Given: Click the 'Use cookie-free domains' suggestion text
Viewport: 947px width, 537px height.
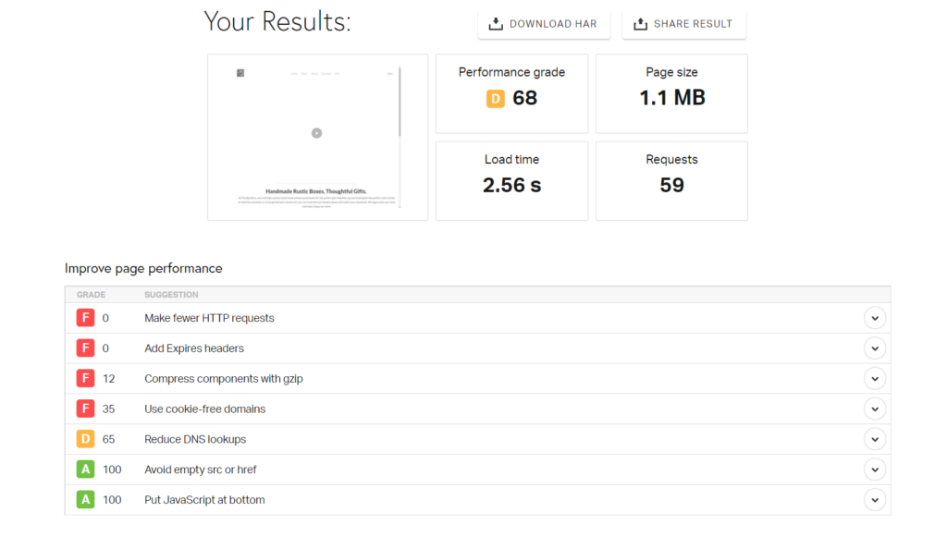Looking at the screenshot, I should [204, 409].
